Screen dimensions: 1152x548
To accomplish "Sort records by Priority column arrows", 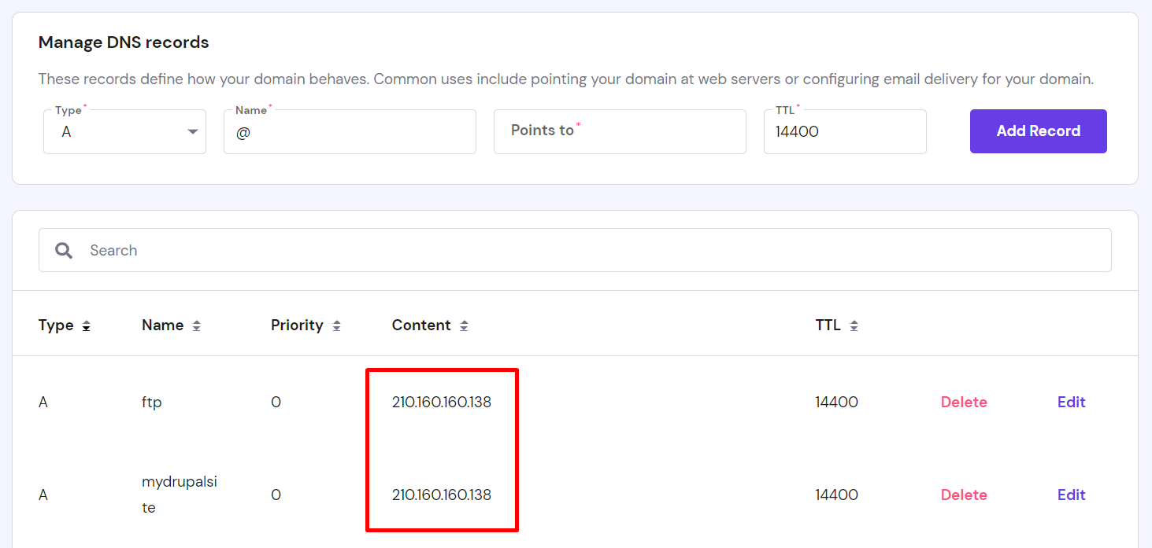I will 336,325.
